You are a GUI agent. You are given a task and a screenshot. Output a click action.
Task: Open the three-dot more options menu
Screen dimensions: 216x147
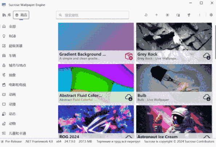point(200,15)
